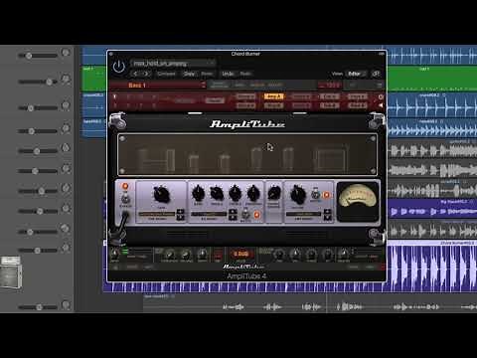Toggle the orange LED beside Match switch

click(x=256, y=215)
